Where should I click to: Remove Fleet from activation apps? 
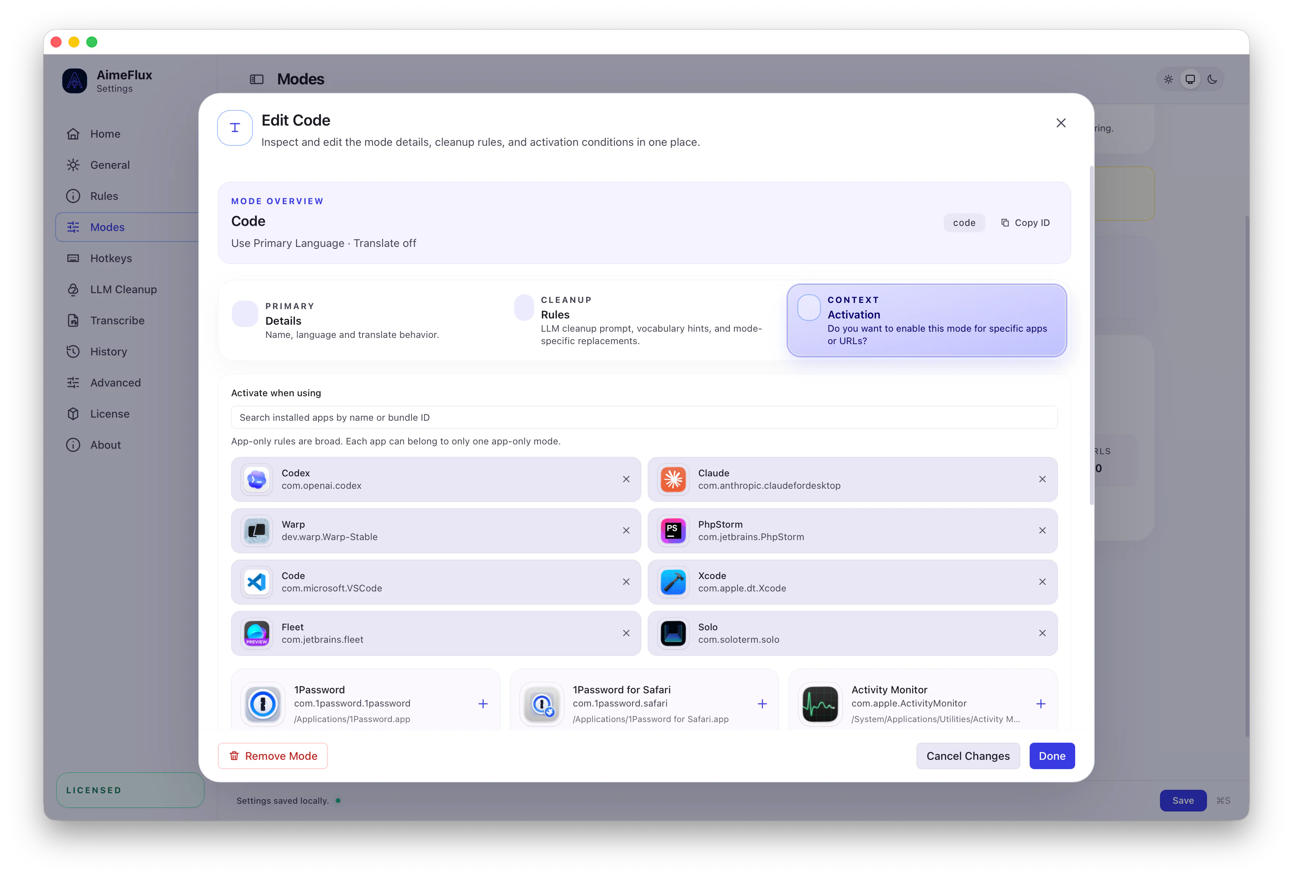[x=626, y=633]
